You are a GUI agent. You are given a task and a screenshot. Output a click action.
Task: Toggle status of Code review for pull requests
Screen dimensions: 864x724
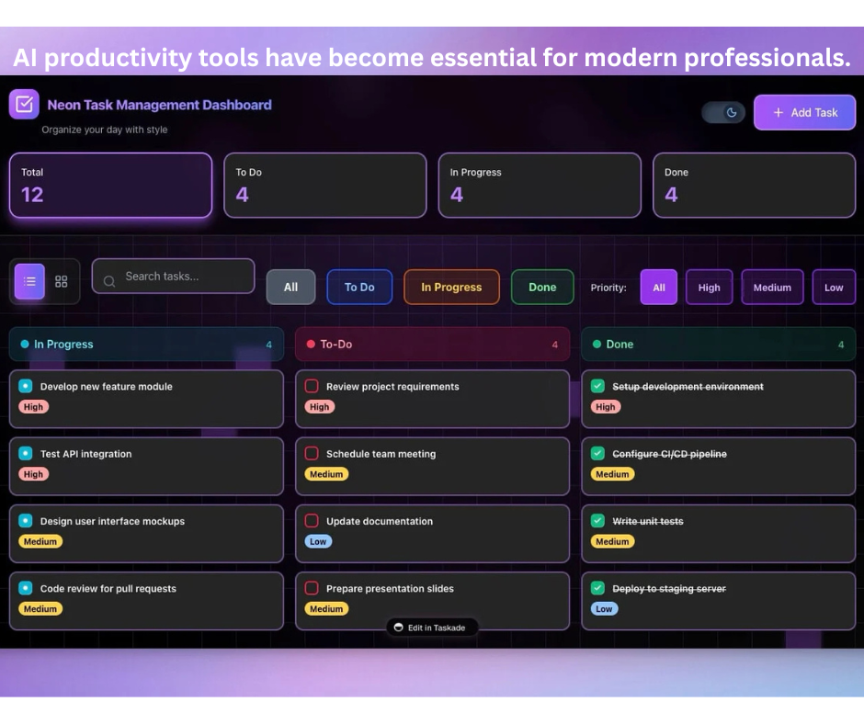tap(26, 588)
